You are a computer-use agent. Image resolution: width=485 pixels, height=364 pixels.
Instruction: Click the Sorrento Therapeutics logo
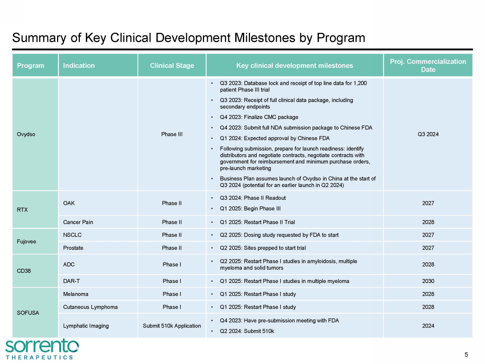42,349
